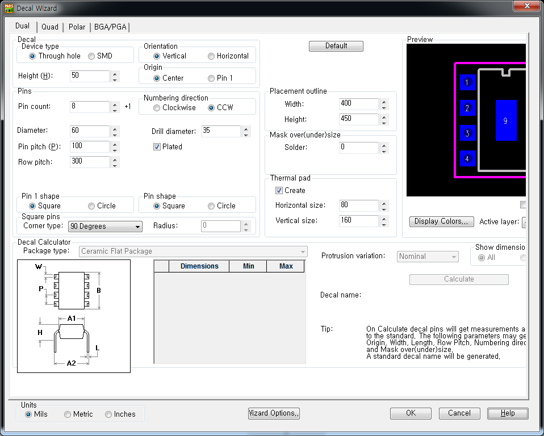Viewport: 544px width, 436px height.
Task: Decrease Drill diameter with down arrow
Action: 246,135
